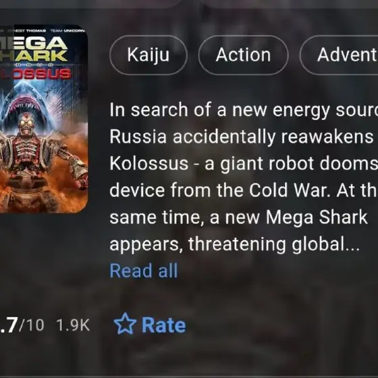Select the Kaiju genre chip
The width and height of the screenshot is (378, 378).
pos(148,55)
